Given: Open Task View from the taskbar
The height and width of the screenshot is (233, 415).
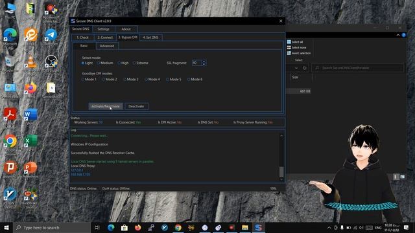Looking at the screenshot, I should point(97,227).
